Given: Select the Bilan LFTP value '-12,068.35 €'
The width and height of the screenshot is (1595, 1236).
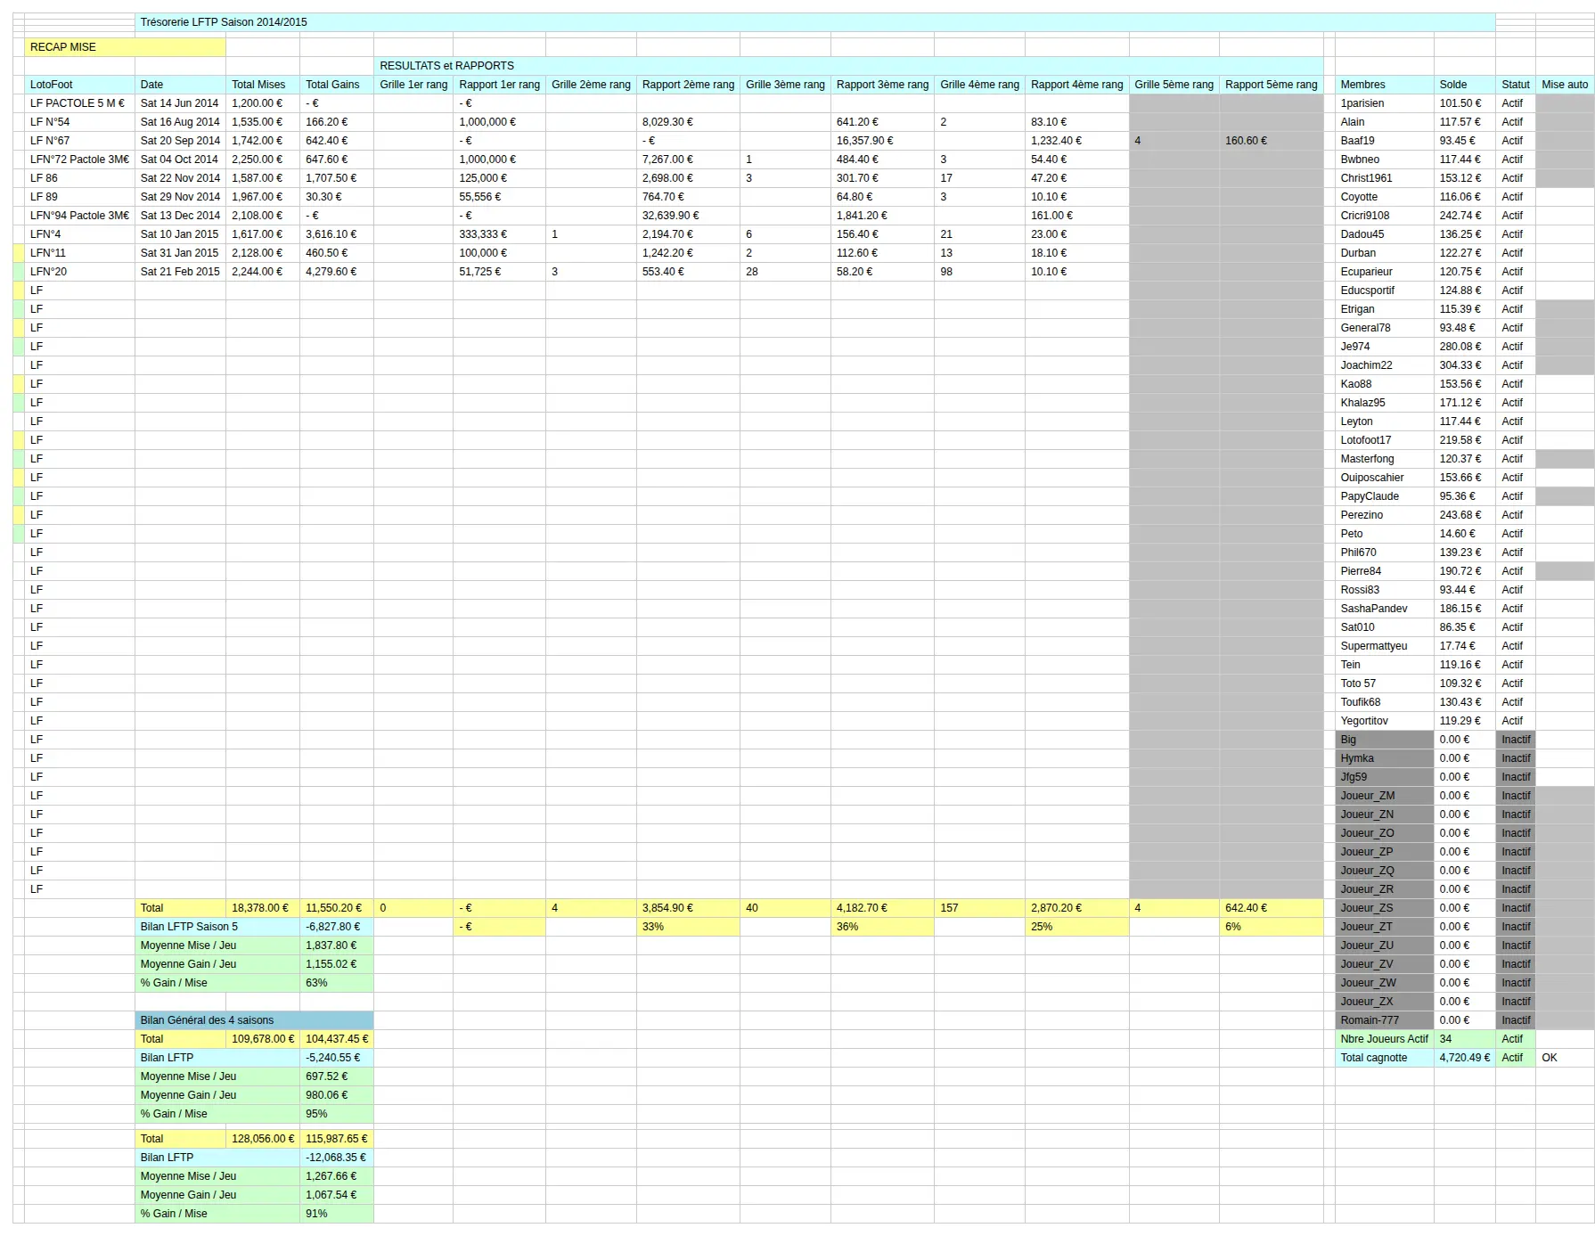Looking at the screenshot, I should click(x=337, y=1158).
